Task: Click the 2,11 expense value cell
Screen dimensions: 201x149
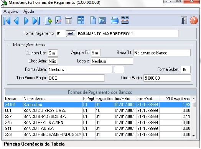Action: (175, 116)
